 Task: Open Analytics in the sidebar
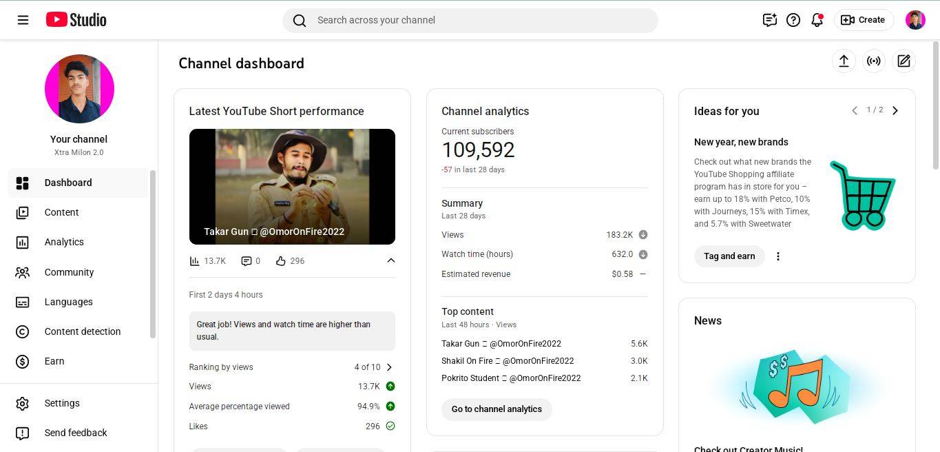[x=64, y=242]
